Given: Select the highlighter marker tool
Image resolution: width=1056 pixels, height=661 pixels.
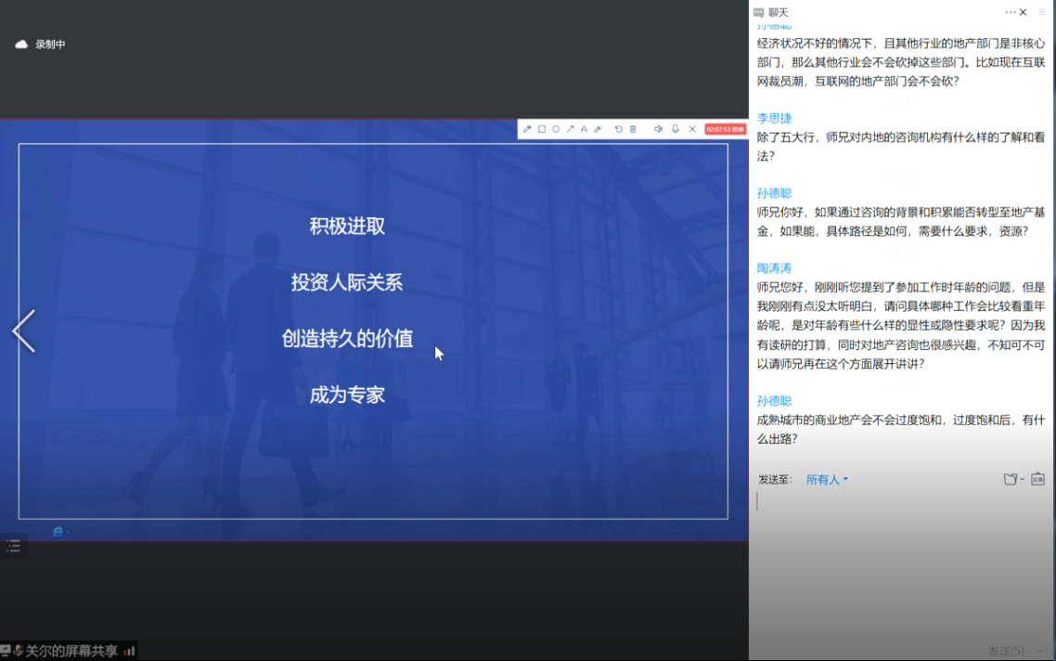Looking at the screenshot, I should click(598, 129).
